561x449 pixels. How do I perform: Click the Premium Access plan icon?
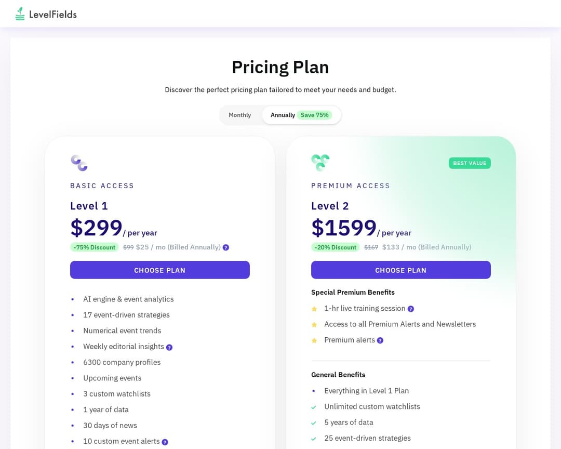(320, 163)
